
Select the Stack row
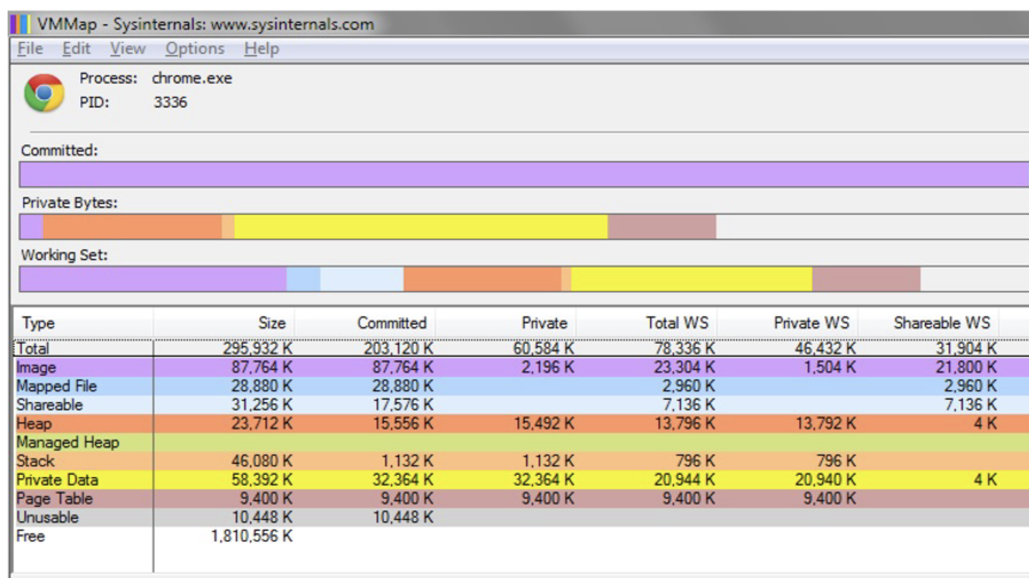tap(521, 461)
